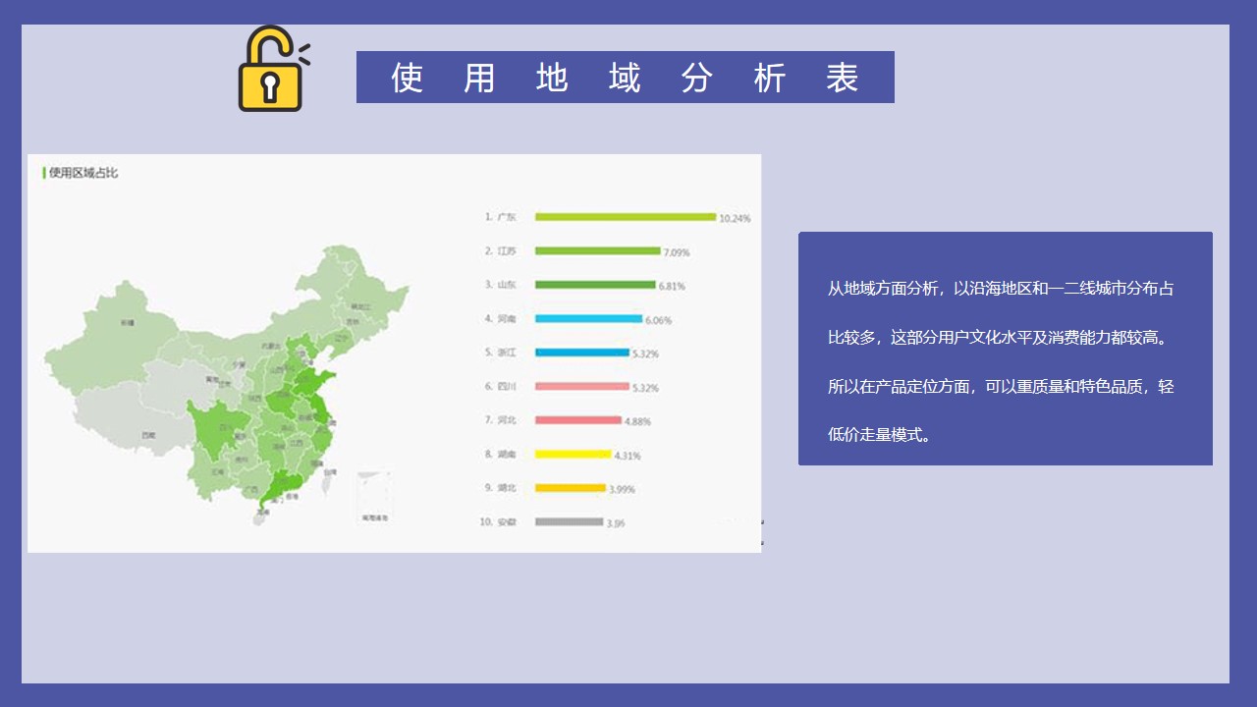Viewport: 1257px width, 707px height.
Task: Click the 3.99% value label
Action: click(622, 490)
